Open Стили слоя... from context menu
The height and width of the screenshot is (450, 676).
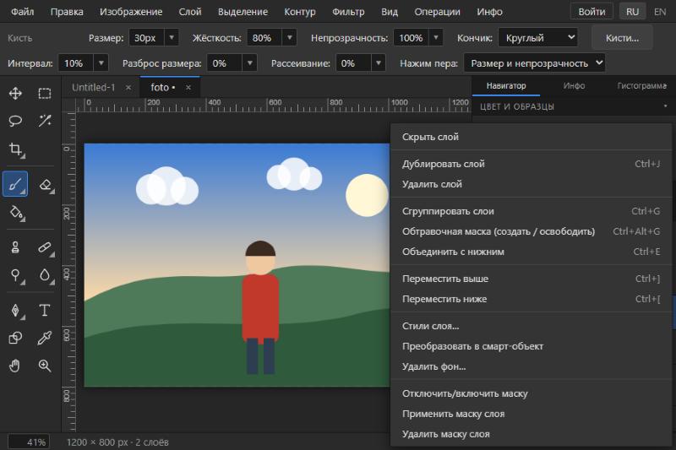point(532,327)
